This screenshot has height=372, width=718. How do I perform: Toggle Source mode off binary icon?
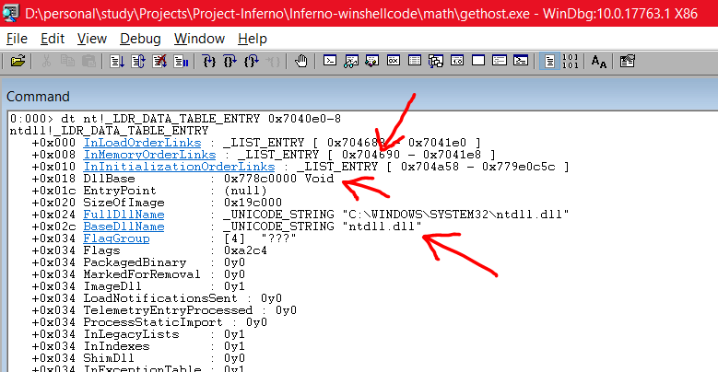tap(571, 61)
